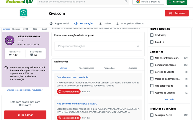Select the Geral period tab
The height and width of the screenshot is (120, 193).
pyautogui.click(x=44, y=29)
